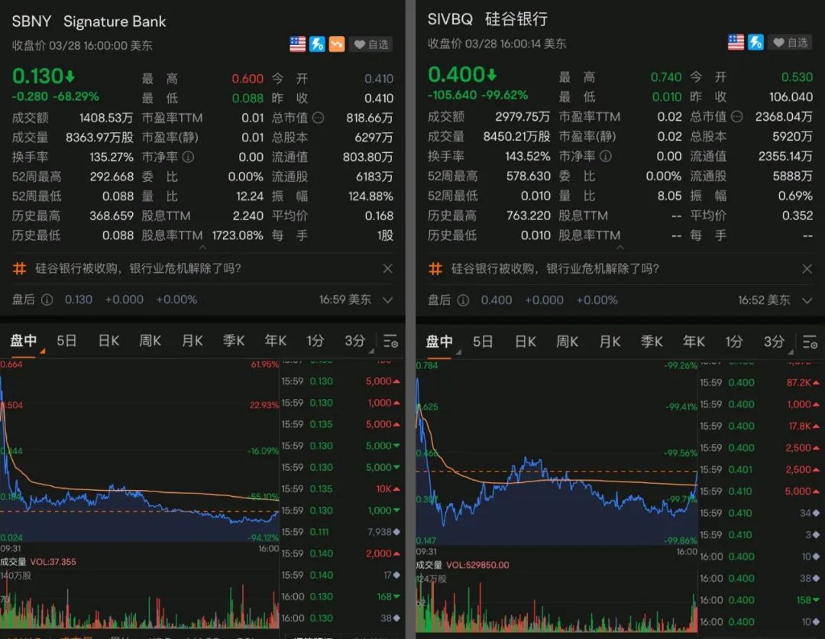Screen dimensions: 825x639
Task: Select the 1分 tab in SIVBQ panel
Action: 734,342
